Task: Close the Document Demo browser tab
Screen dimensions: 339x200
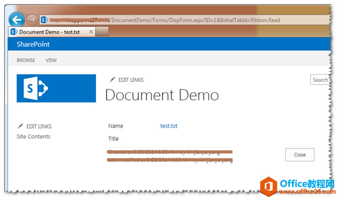Action: [x=91, y=32]
